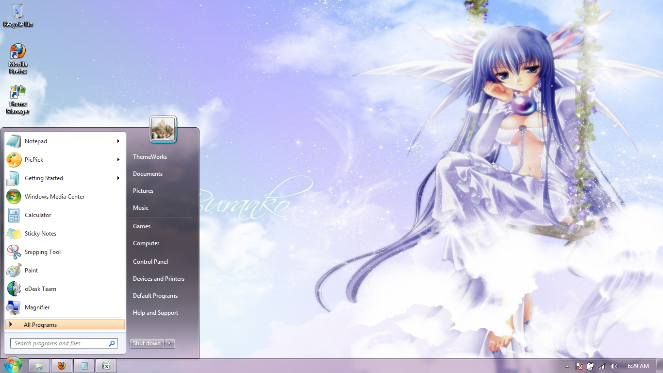Click the network signal tray icon

click(602, 366)
